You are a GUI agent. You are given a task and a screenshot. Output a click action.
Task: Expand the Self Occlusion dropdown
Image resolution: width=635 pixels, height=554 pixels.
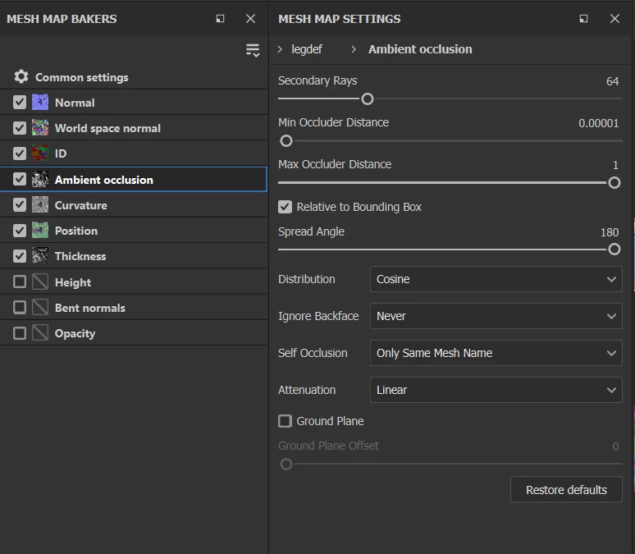[x=496, y=353]
